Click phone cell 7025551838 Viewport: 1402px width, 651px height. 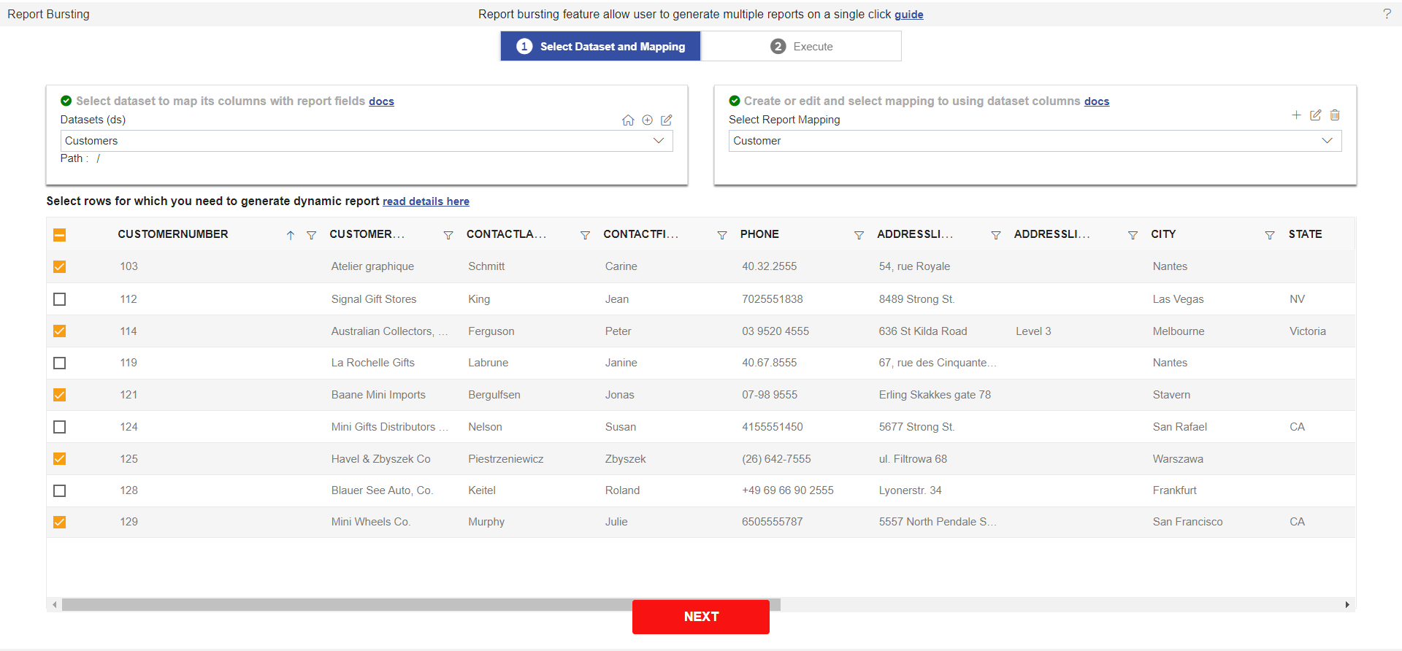[x=773, y=299]
